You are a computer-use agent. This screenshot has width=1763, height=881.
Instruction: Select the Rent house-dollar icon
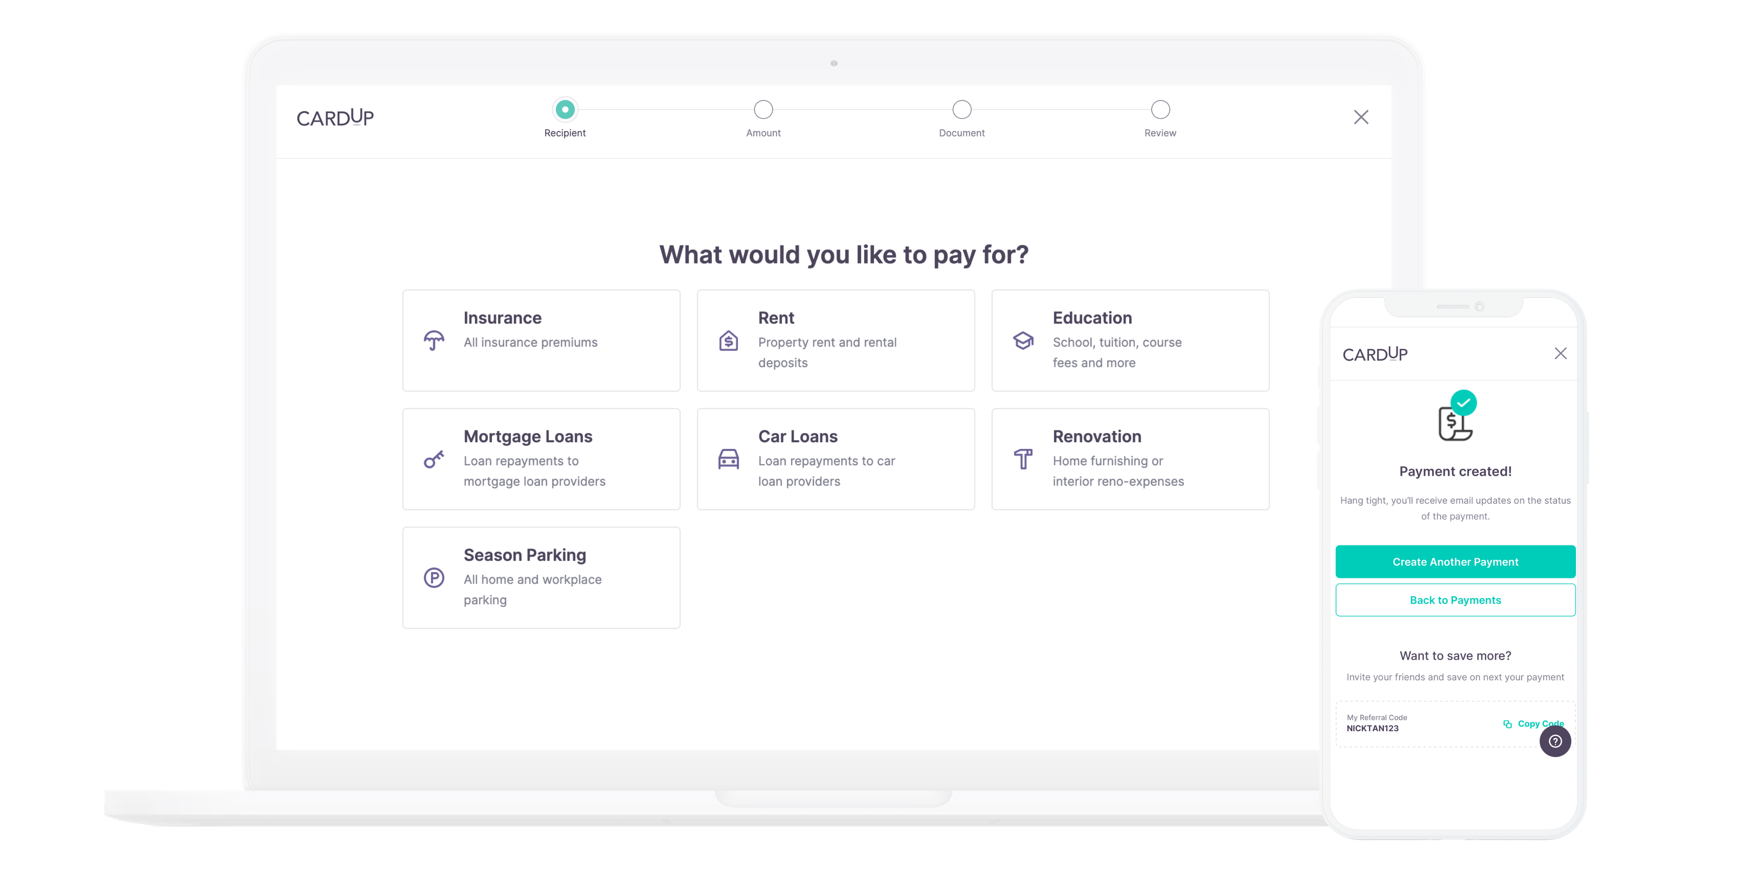pos(728,340)
